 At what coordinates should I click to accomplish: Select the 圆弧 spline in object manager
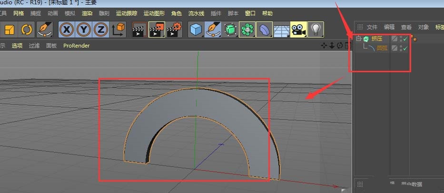coord(382,48)
